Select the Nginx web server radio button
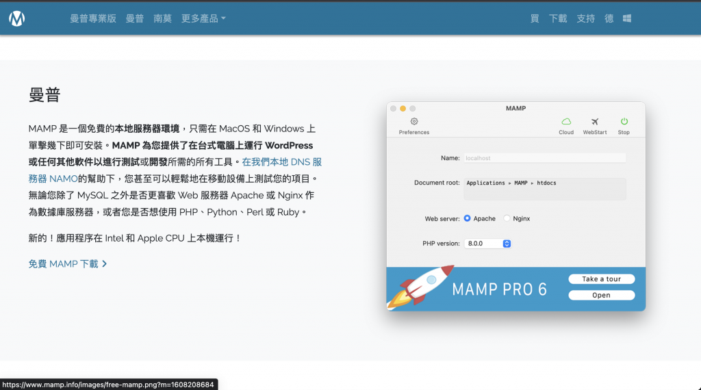Image resolution: width=701 pixels, height=390 pixels. [x=507, y=218]
